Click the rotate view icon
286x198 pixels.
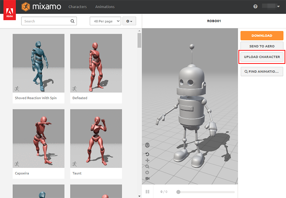pos(147,154)
